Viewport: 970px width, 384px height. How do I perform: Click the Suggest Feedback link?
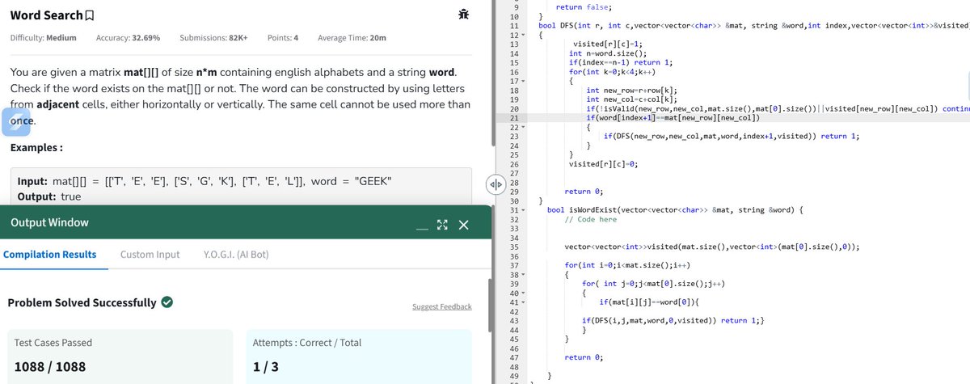[441, 306]
